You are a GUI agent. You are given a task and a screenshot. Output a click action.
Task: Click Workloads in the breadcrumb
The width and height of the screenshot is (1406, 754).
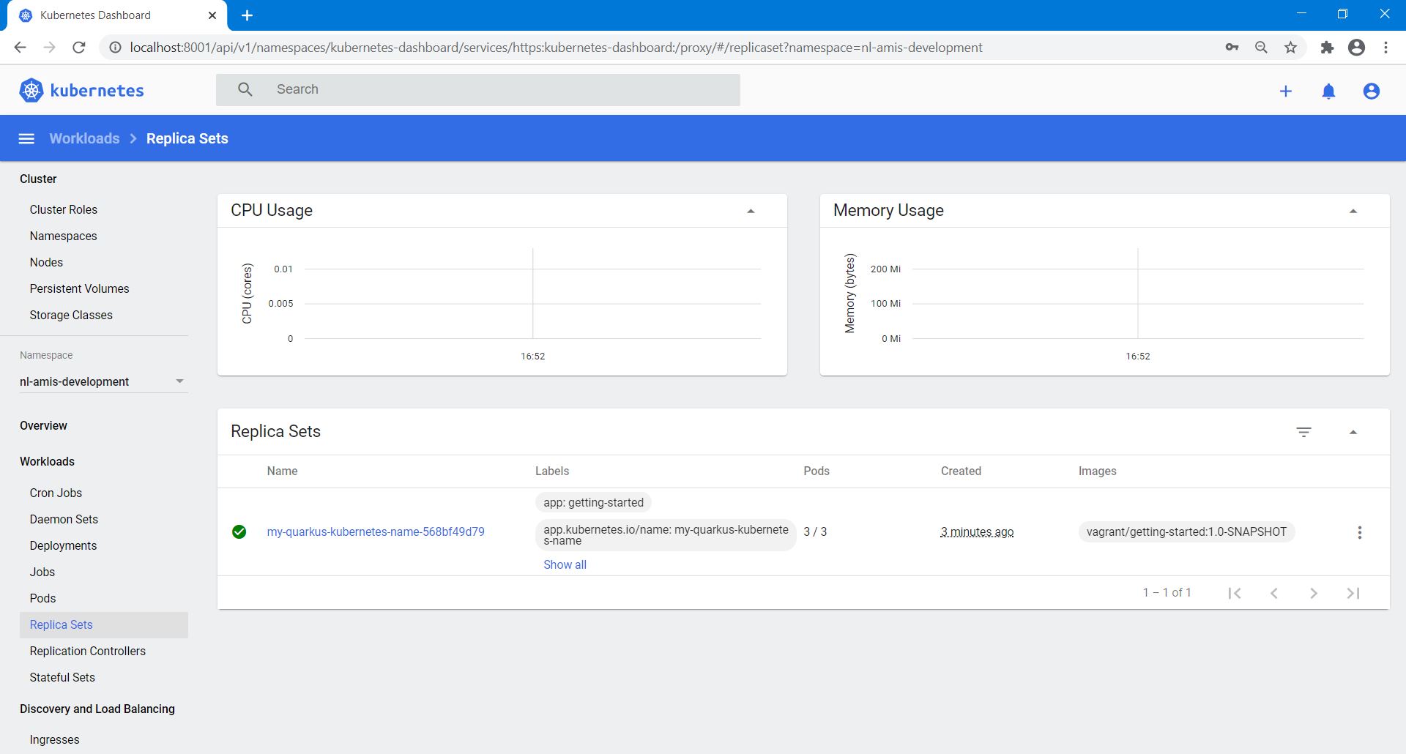(84, 138)
